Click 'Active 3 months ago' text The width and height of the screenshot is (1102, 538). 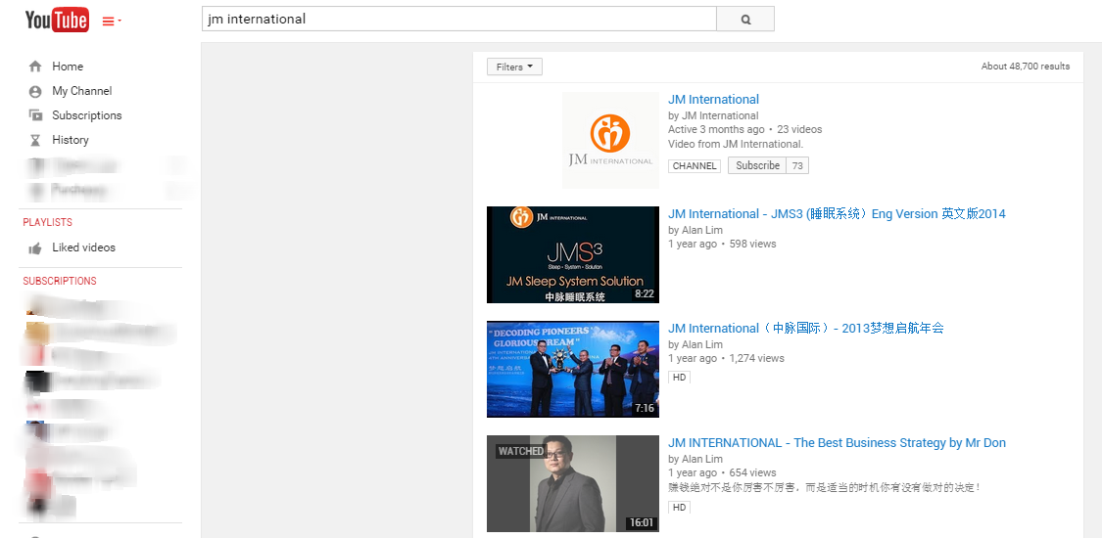pyautogui.click(x=716, y=130)
